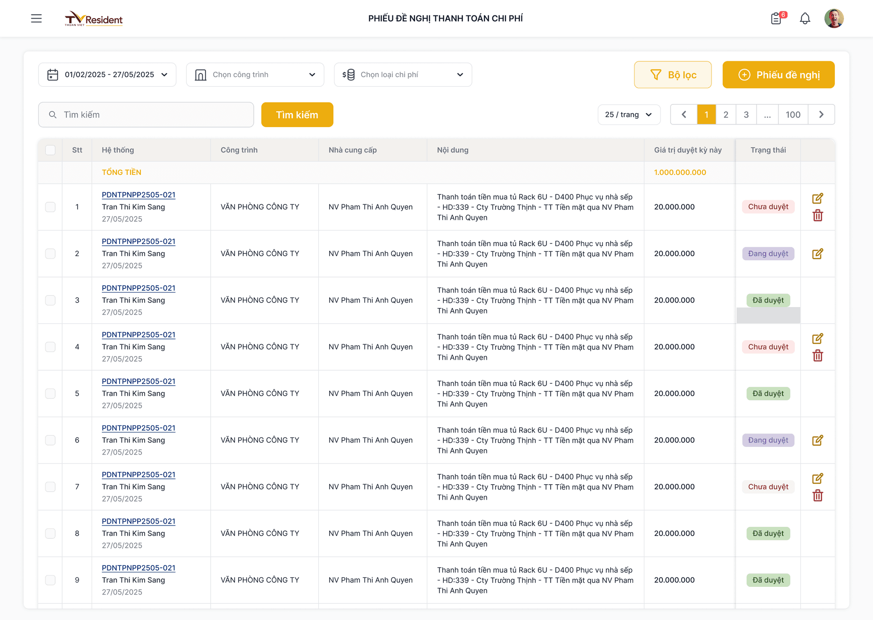Edit row 6 with the pencil icon
The image size is (873, 620).
click(818, 440)
